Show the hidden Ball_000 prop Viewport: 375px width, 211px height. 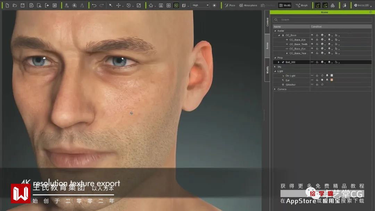312,62
